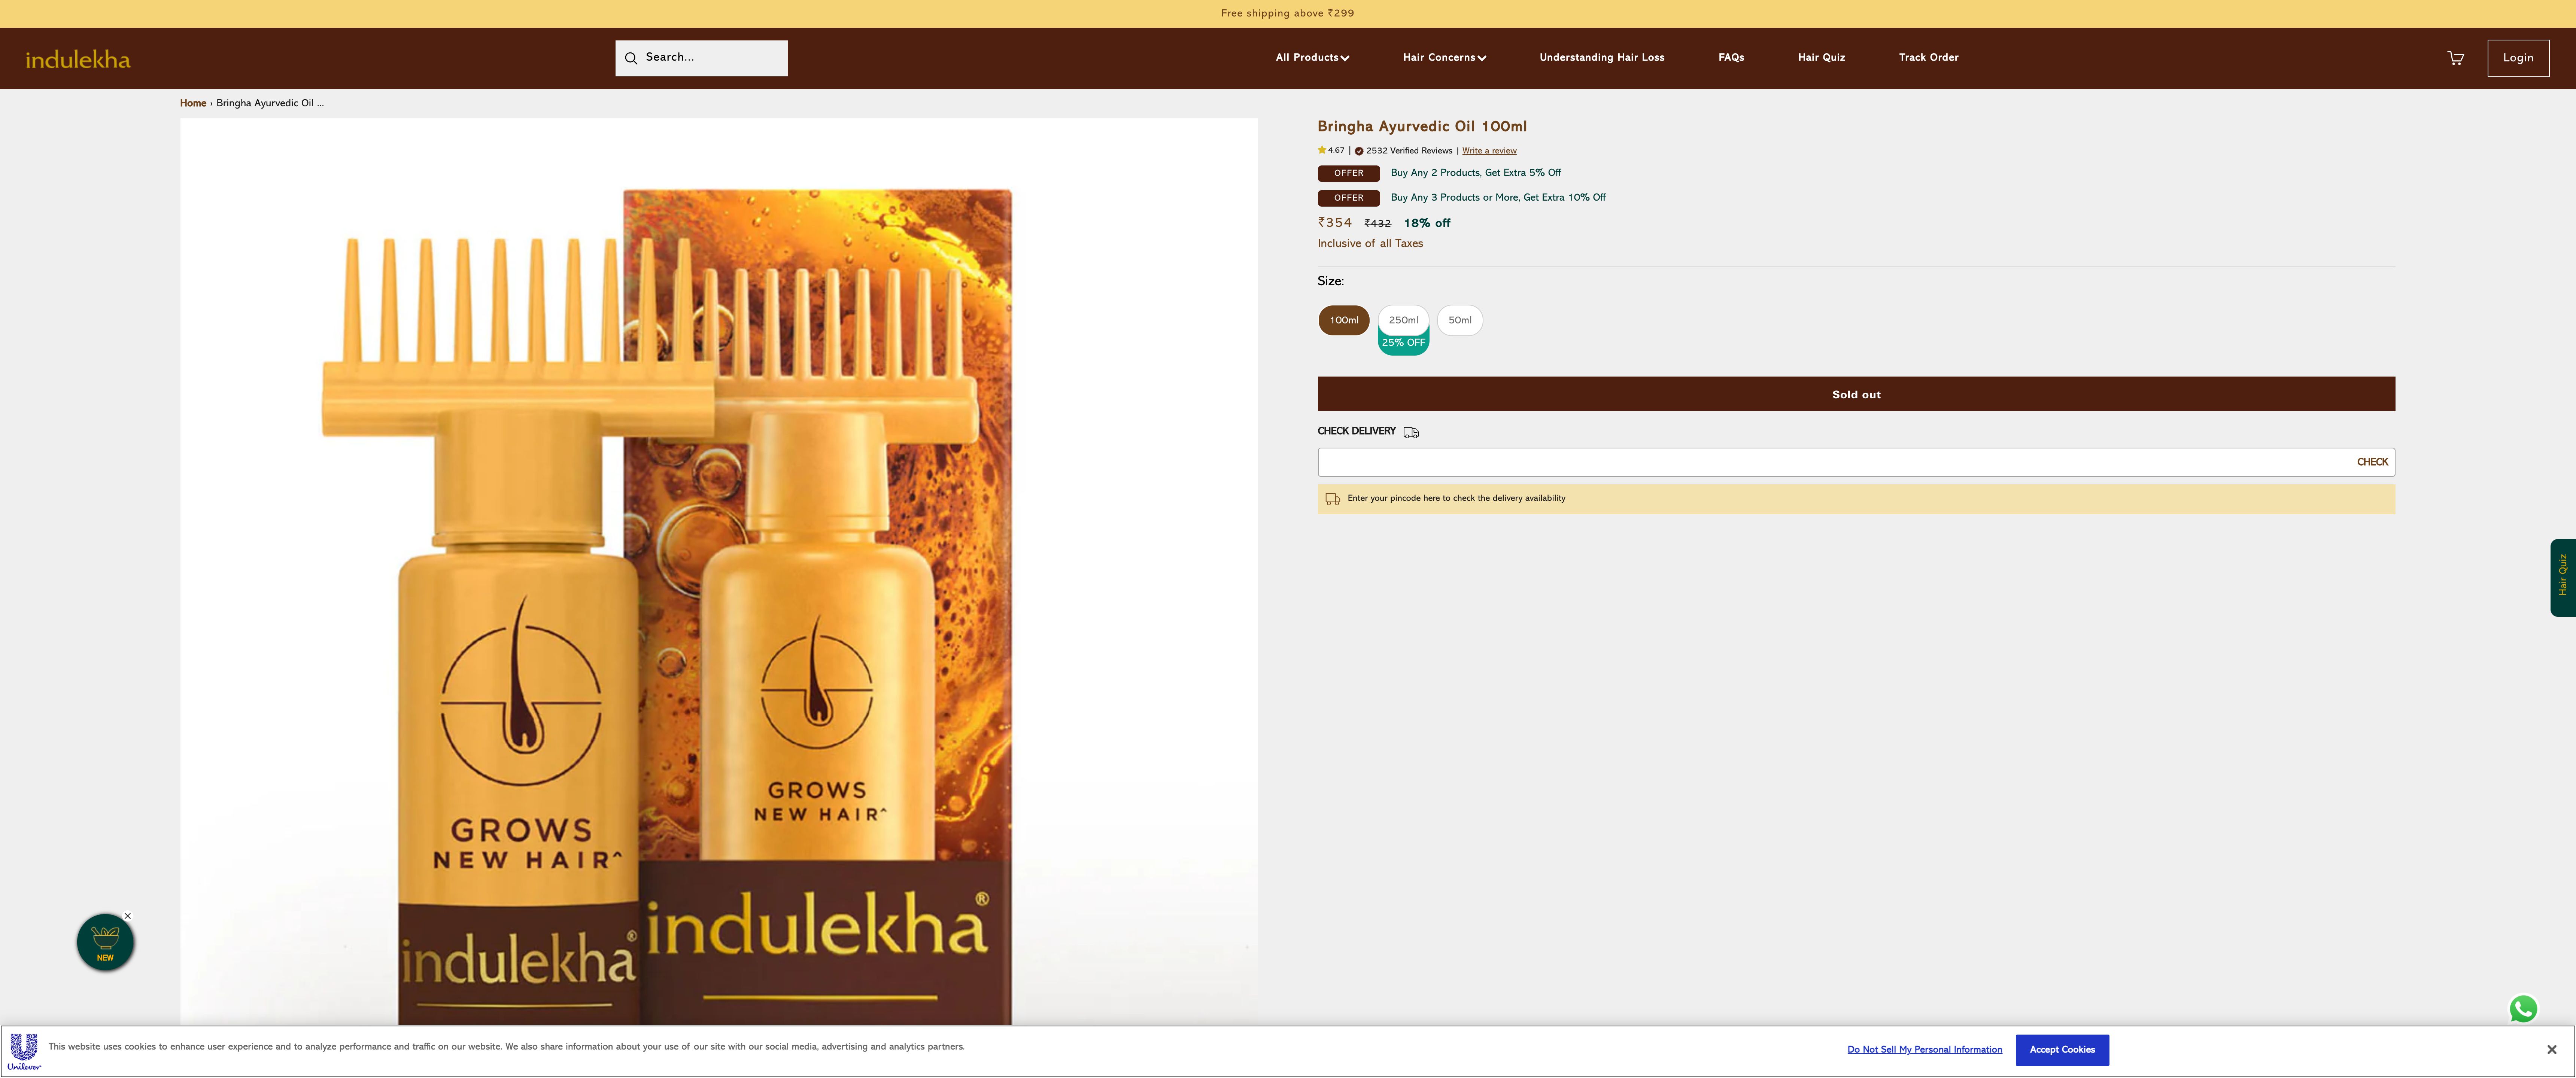Viewport: 2576px width, 1078px height.
Task: Select the 50ml size option
Action: (1459, 320)
